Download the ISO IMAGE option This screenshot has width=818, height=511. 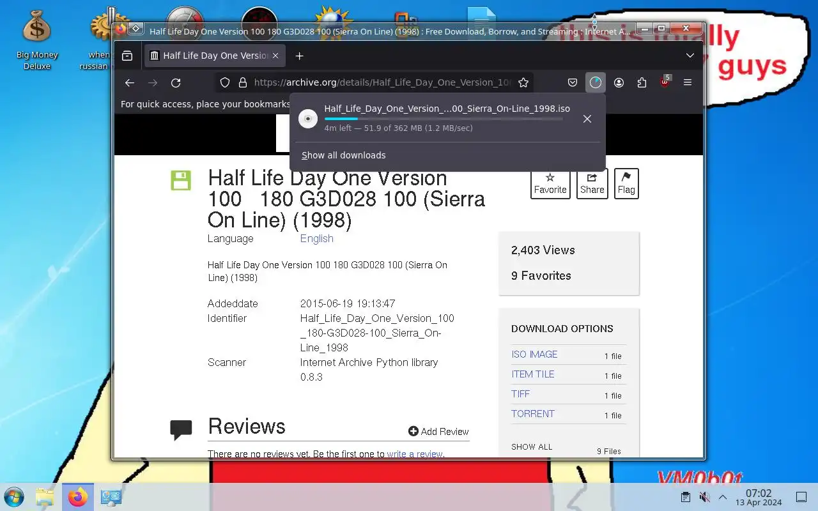point(534,355)
